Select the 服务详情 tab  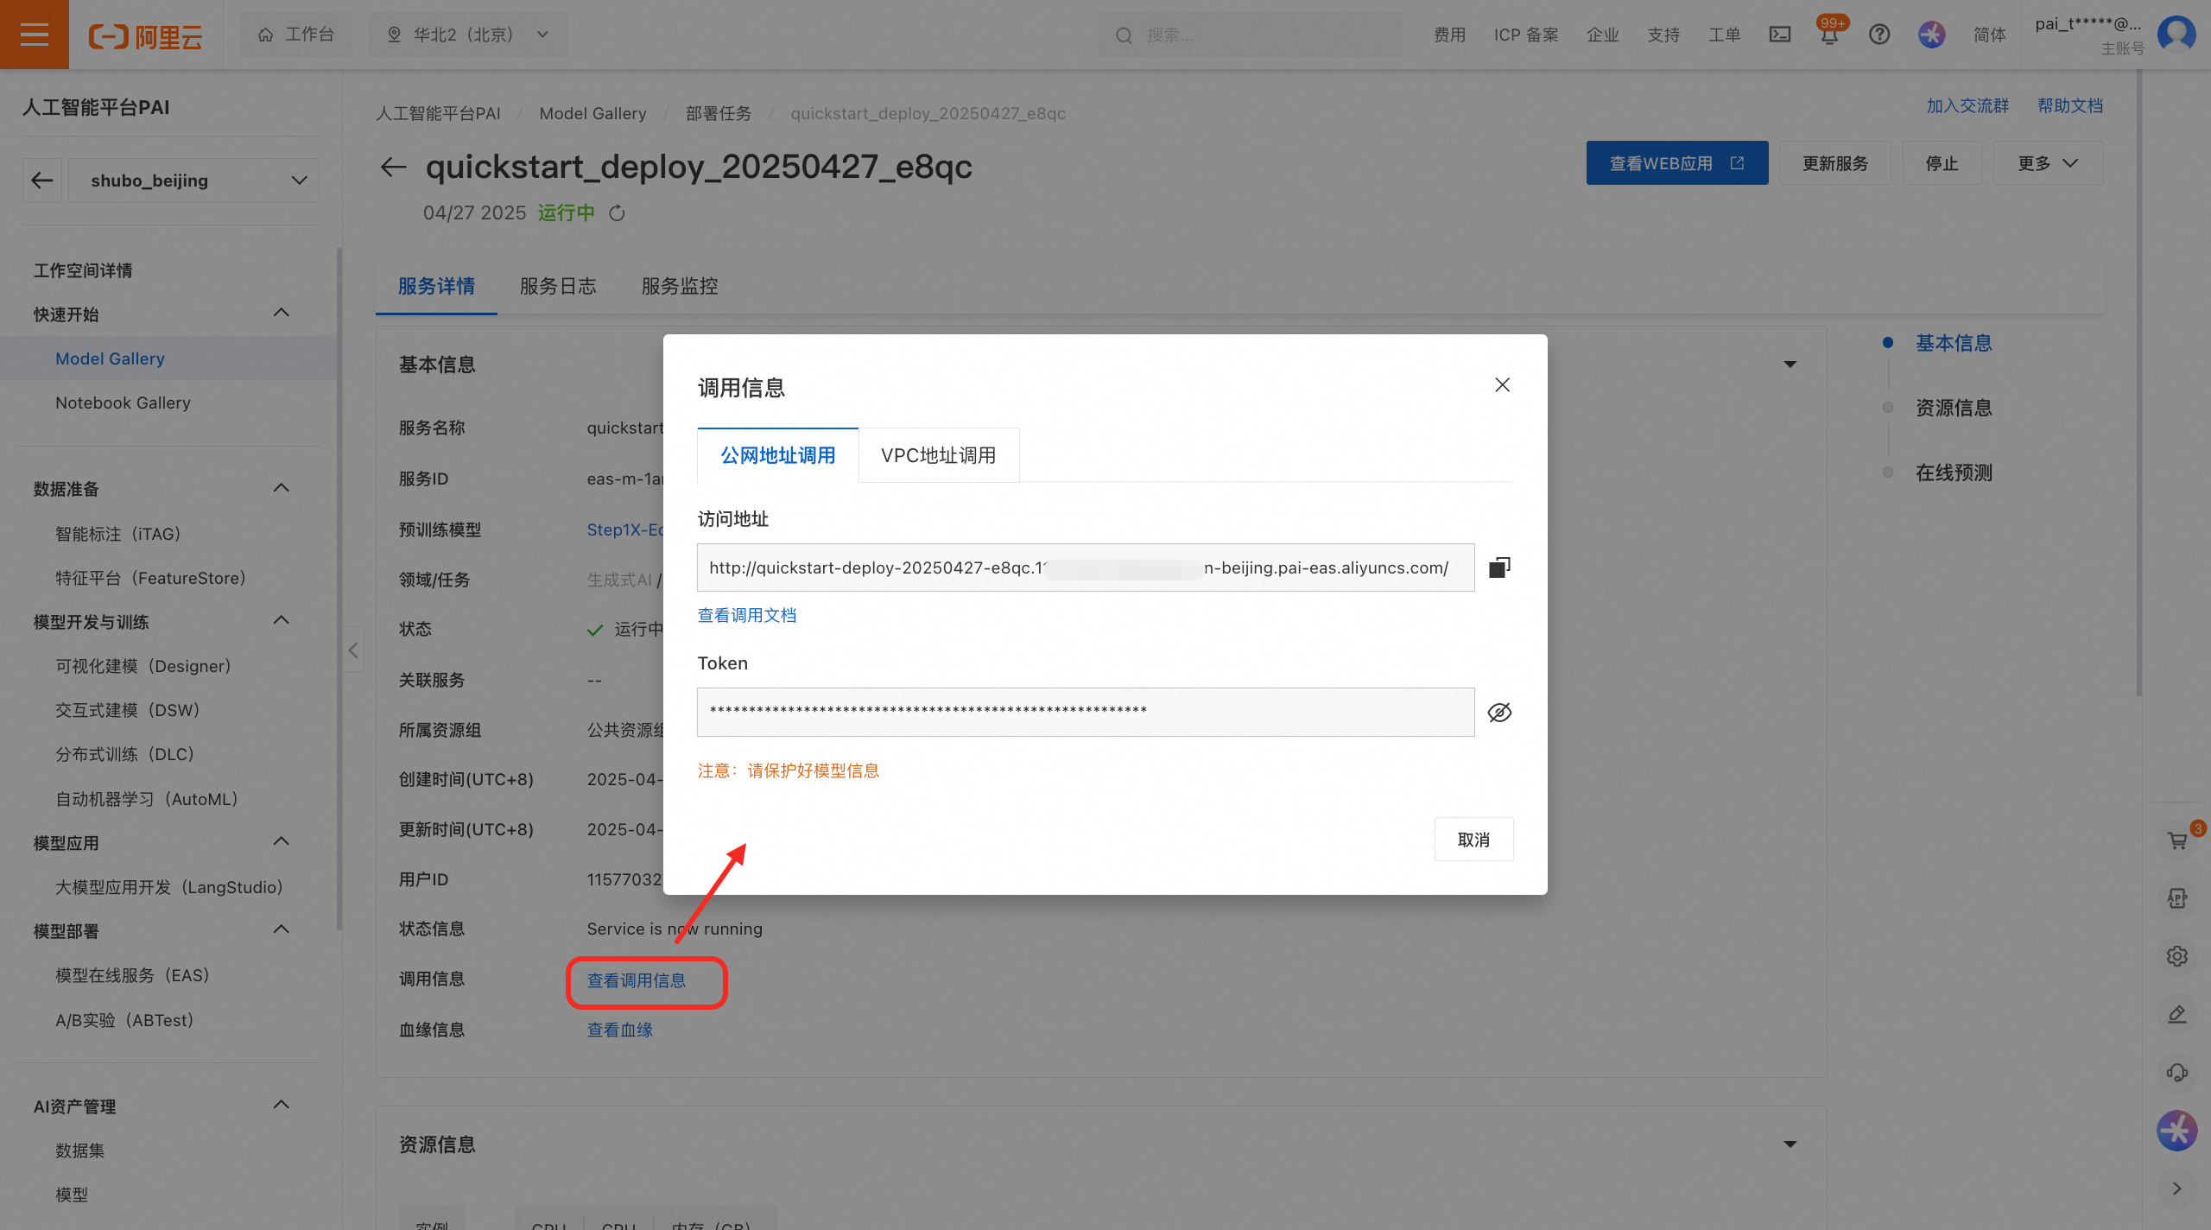436,286
